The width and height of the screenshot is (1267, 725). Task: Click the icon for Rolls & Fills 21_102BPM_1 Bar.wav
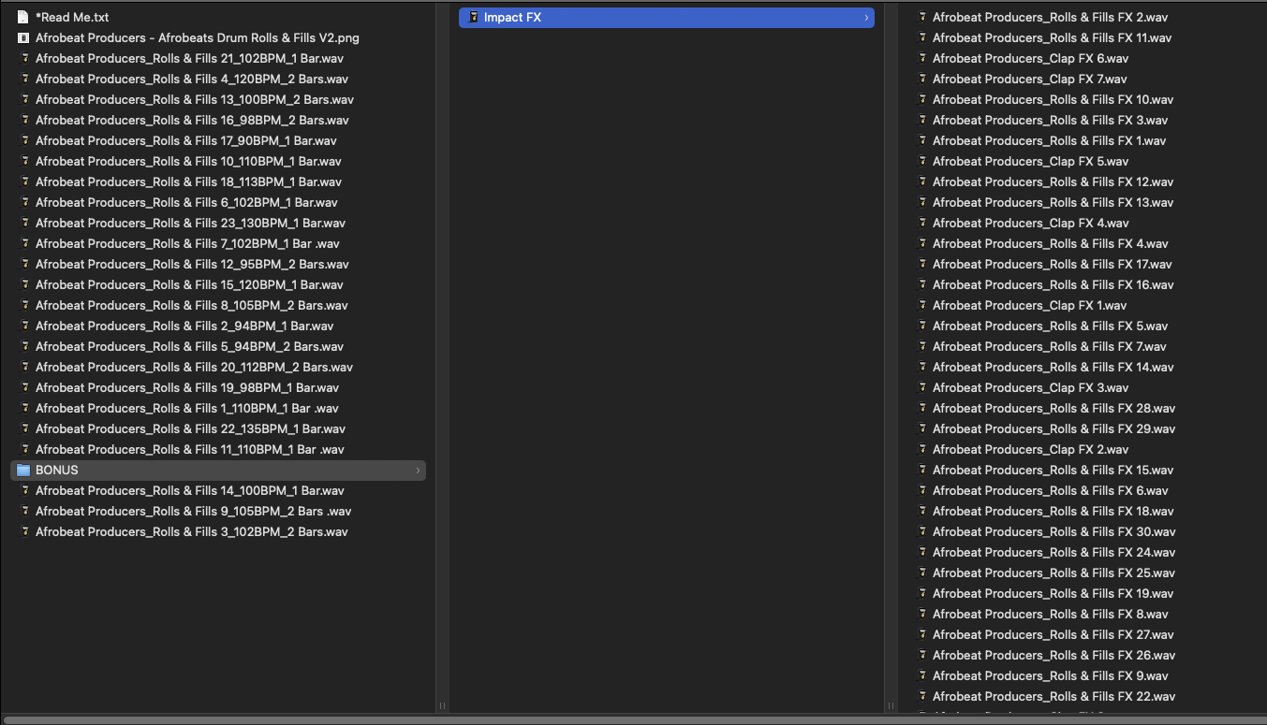[23, 58]
